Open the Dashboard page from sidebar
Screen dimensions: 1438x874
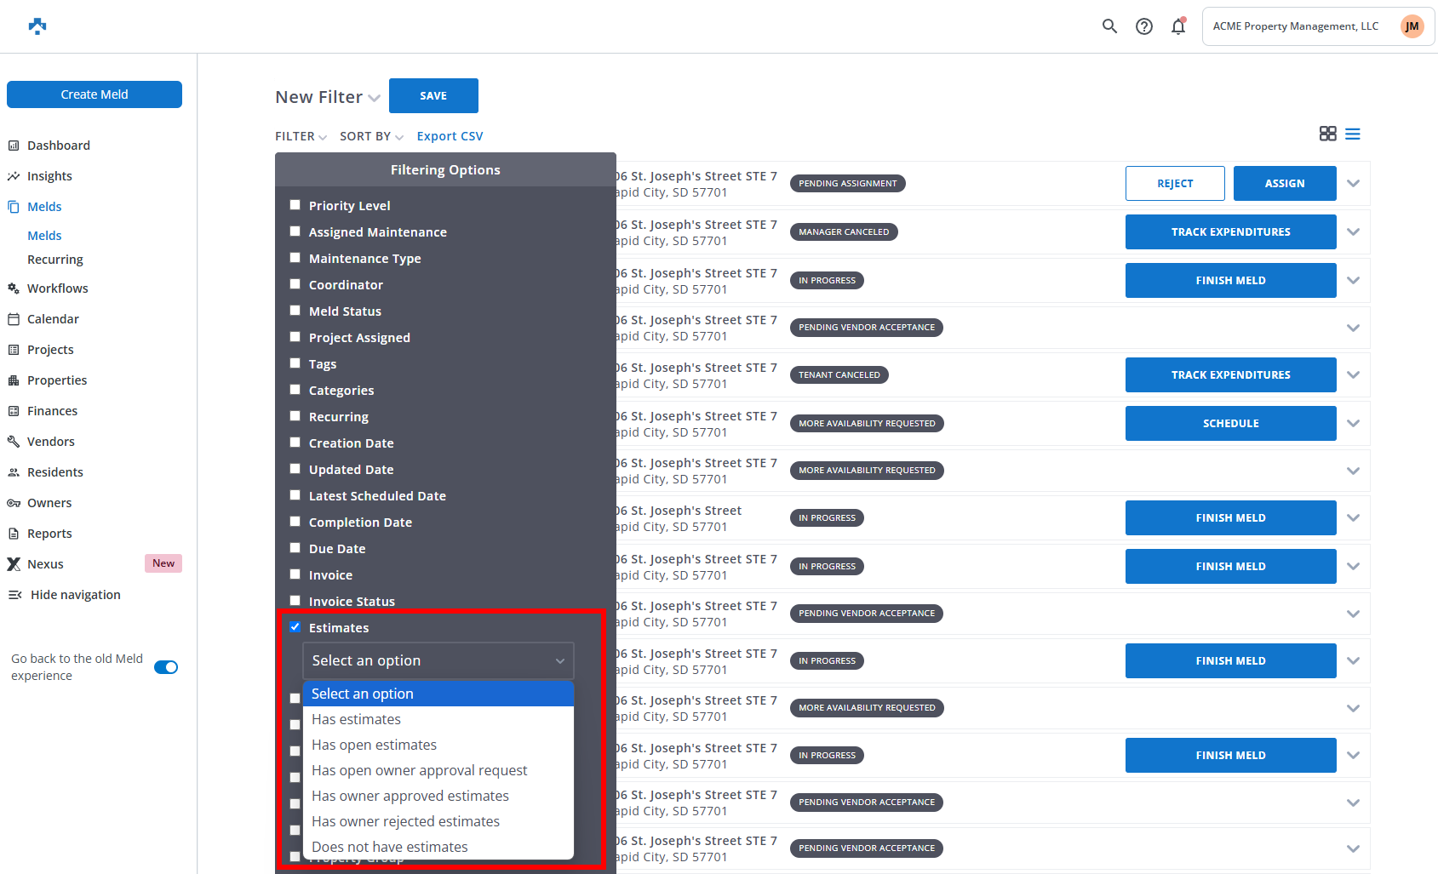point(58,145)
